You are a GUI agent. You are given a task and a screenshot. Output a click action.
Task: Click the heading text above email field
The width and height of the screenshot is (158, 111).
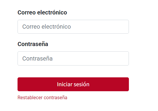(42, 12)
